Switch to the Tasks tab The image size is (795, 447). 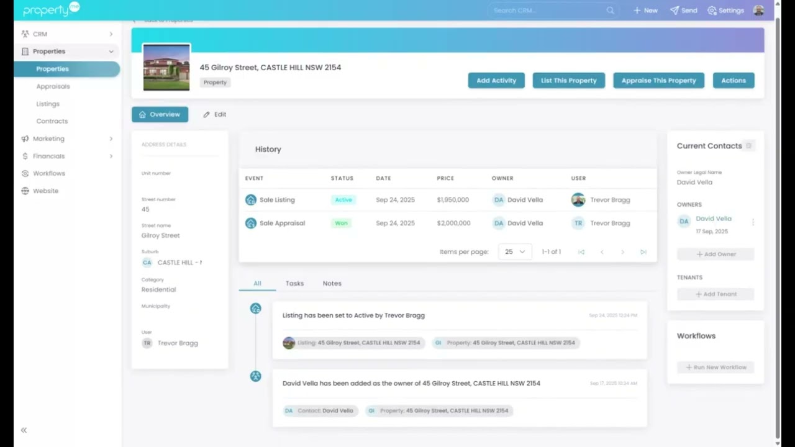[x=294, y=284]
